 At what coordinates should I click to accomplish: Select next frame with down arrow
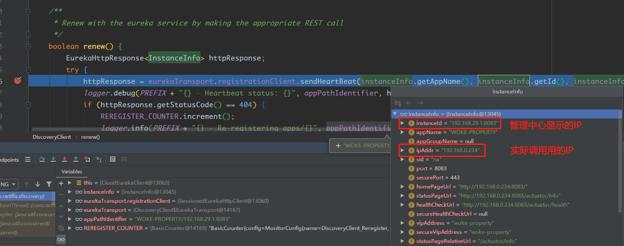(38, 184)
